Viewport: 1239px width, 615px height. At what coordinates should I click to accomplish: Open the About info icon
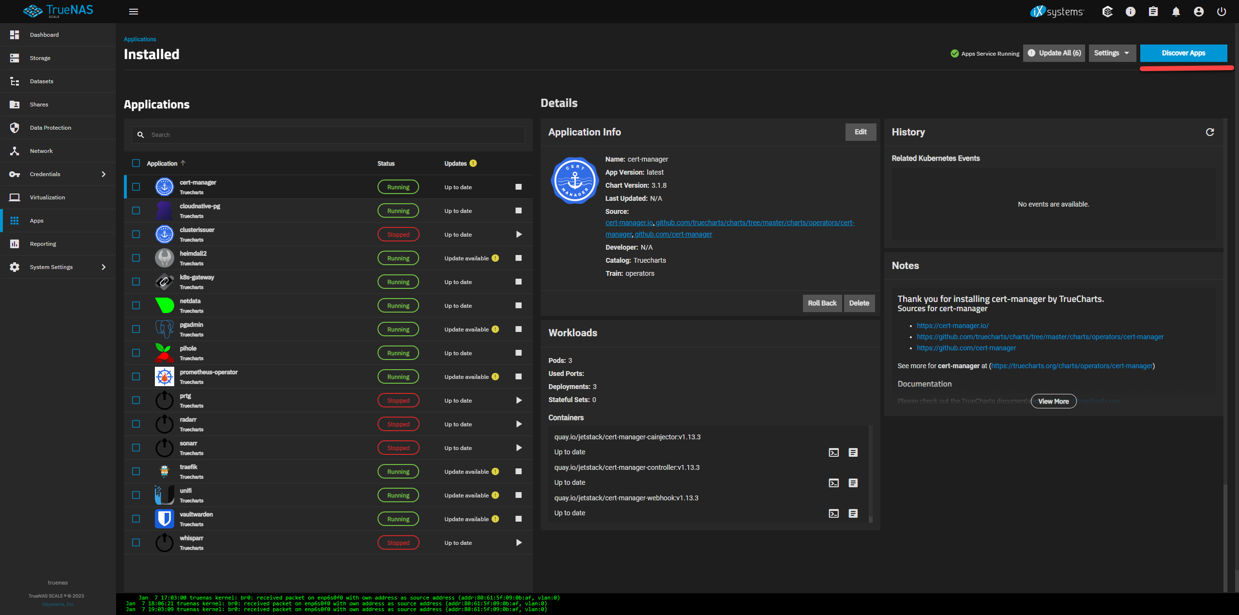[x=1131, y=12]
